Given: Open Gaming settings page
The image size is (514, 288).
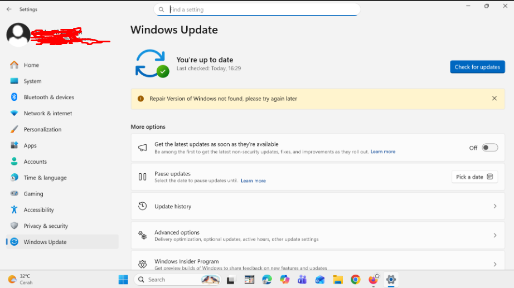Looking at the screenshot, I should click(x=62, y=193).
